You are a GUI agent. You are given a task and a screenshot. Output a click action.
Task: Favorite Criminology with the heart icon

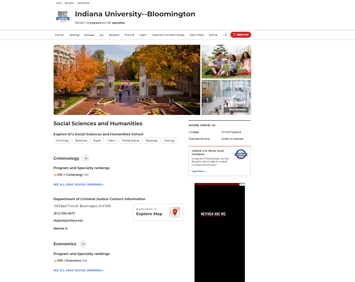[86, 158]
